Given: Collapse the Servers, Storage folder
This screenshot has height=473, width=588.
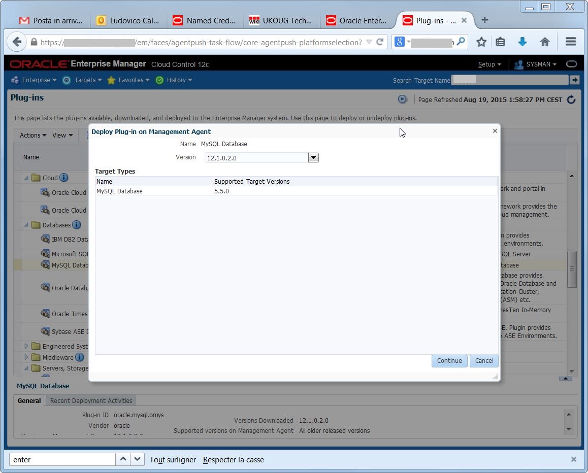Looking at the screenshot, I should pos(26,368).
